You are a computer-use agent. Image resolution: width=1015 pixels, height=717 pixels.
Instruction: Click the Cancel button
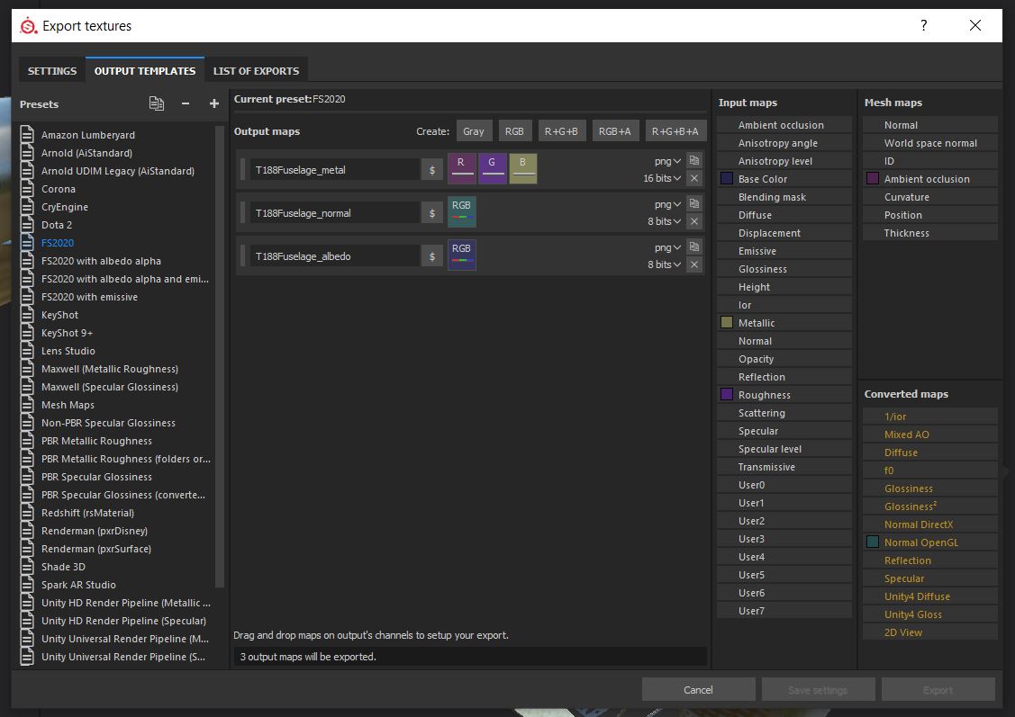click(698, 690)
